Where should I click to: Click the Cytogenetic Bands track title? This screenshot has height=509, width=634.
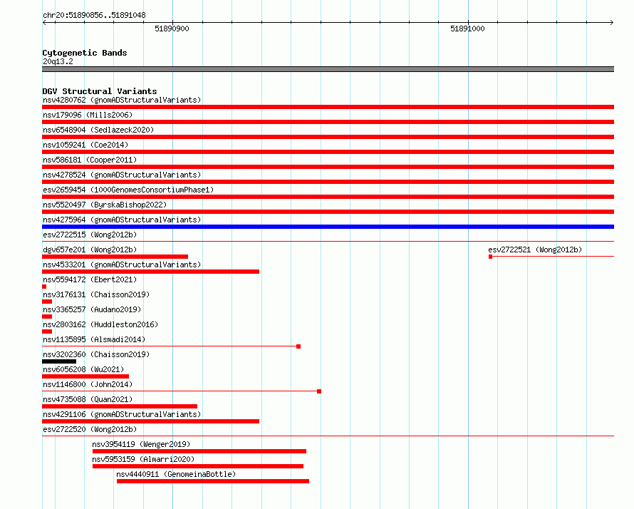click(85, 53)
